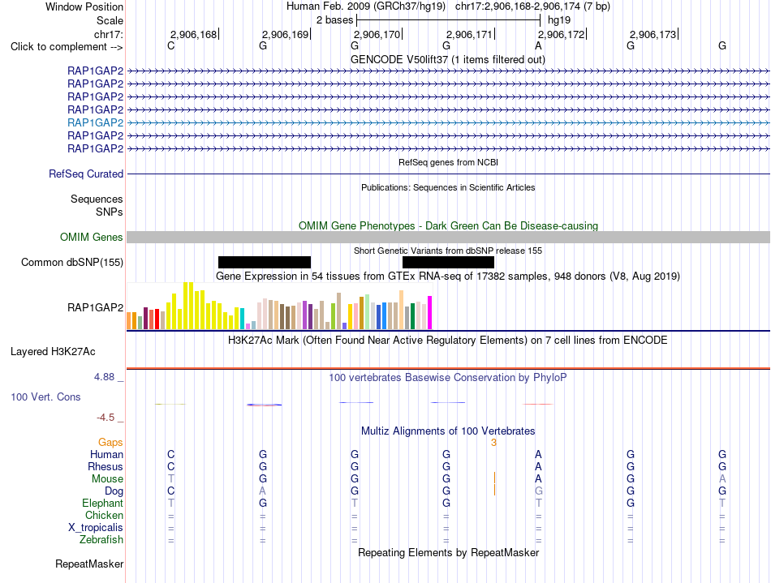
Task: Click the light-blue highlighted RAP1GAP2 transcript label
Action: pyautogui.click(x=96, y=122)
